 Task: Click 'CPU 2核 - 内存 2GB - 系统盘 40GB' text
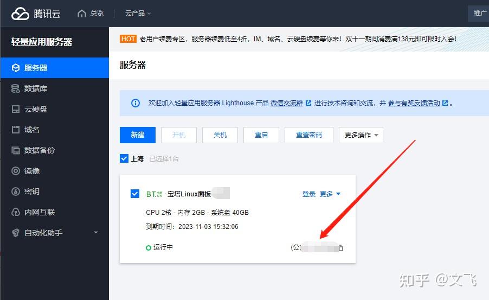tap(197, 213)
